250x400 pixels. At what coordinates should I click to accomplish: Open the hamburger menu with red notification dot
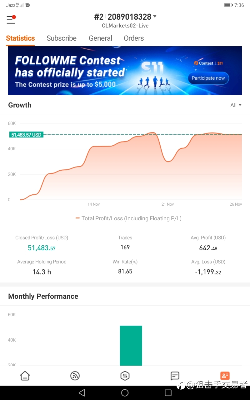[11, 20]
